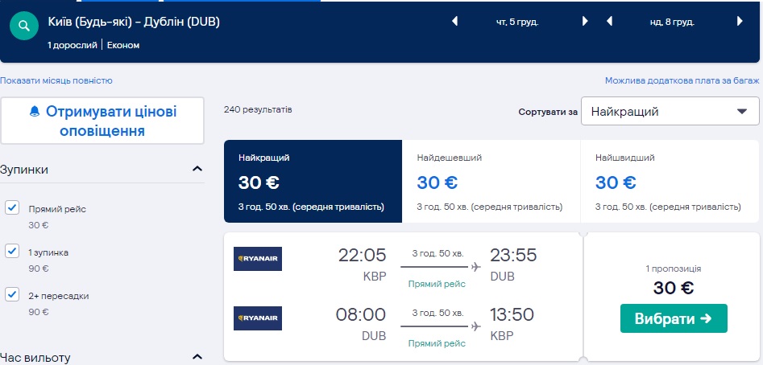Switch to the Найдешевший tab
Image resolution: width=763 pixels, height=365 pixels.
[491, 182]
